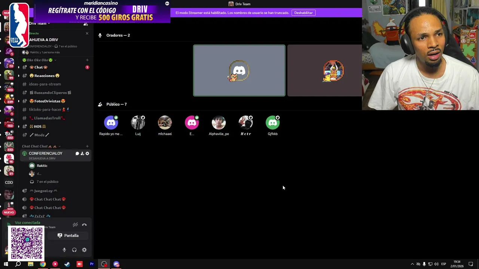This screenshot has width=479, height=269.
Task: Show hidden system tray icons chevron
Action: (x=412, y=264)
